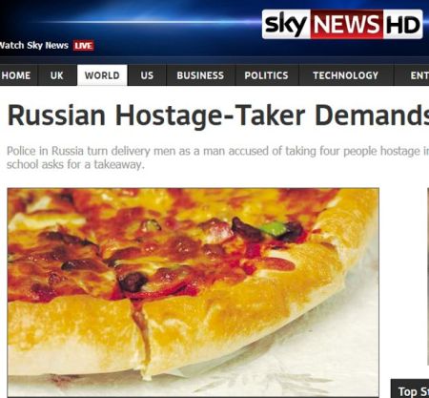Image resolution: width=429 pixels, height=398 pixels.
Task: Click the Top Stories panel header
Action: (410, 388)
